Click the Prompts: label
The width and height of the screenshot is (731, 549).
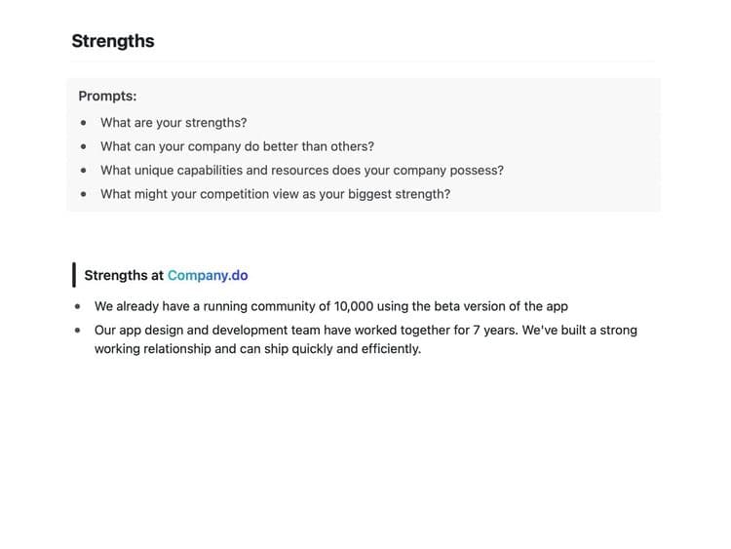[x=107, y=97]
